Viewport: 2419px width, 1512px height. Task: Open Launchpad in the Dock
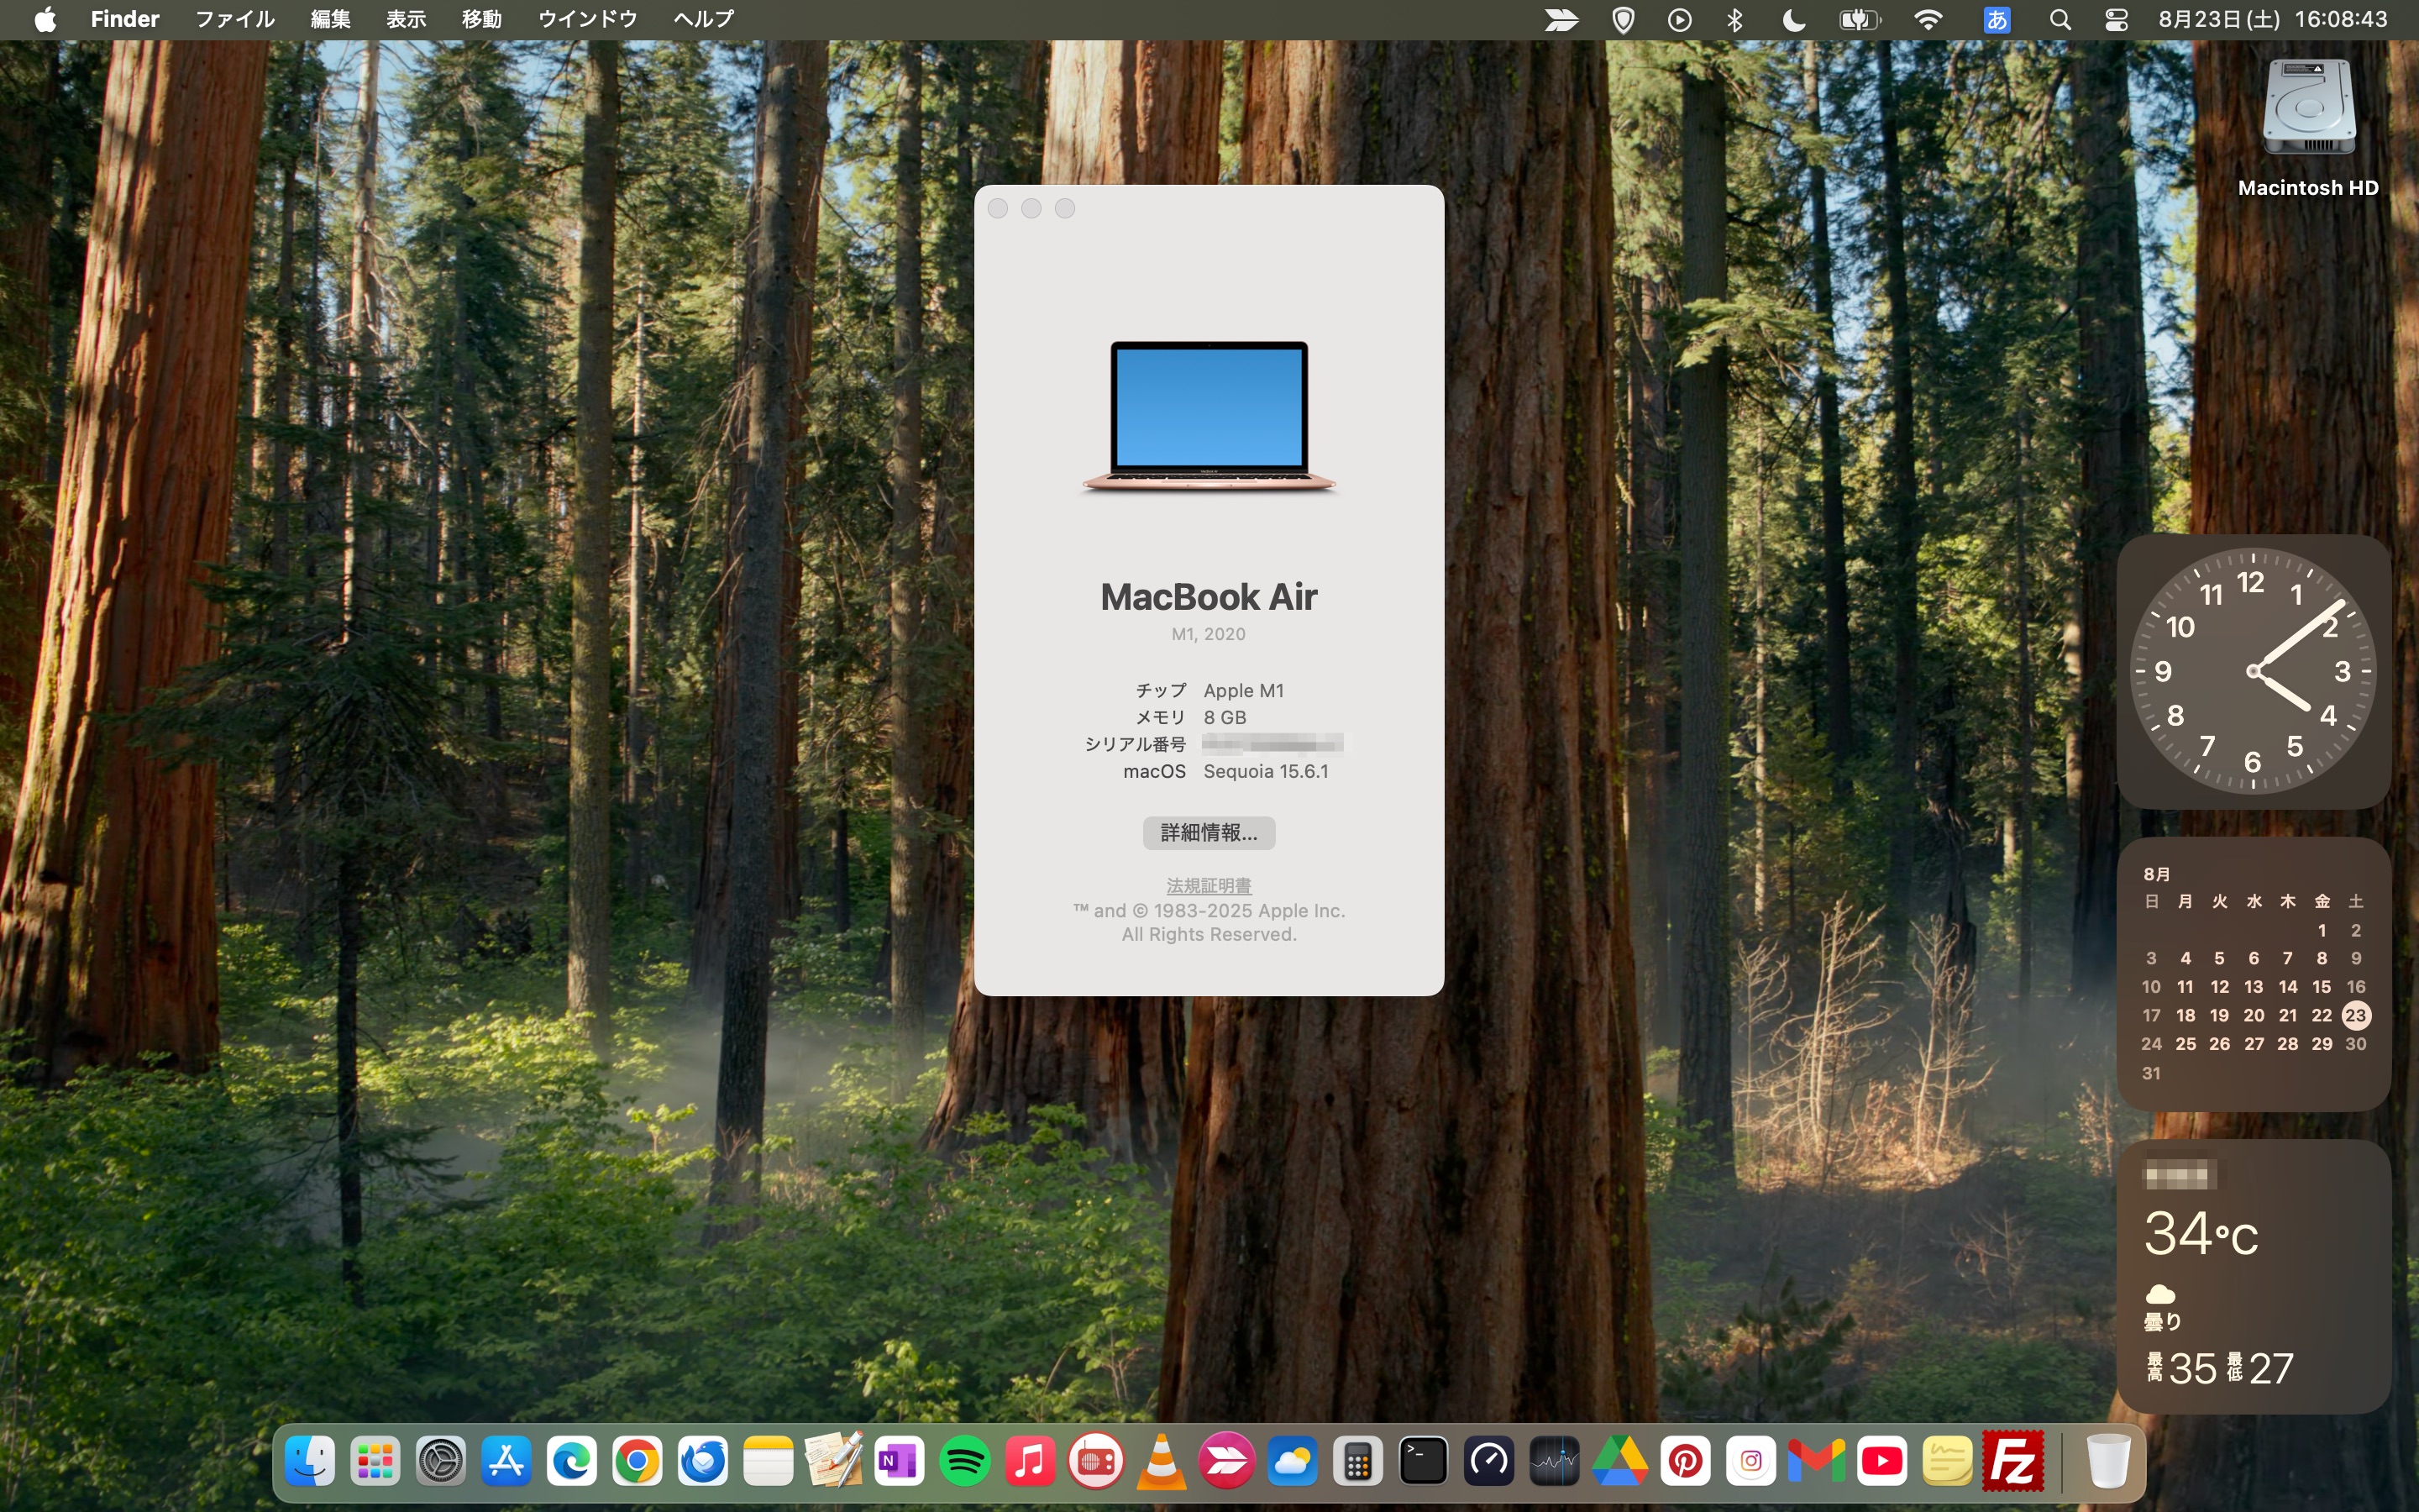[x=375, y=1462]
